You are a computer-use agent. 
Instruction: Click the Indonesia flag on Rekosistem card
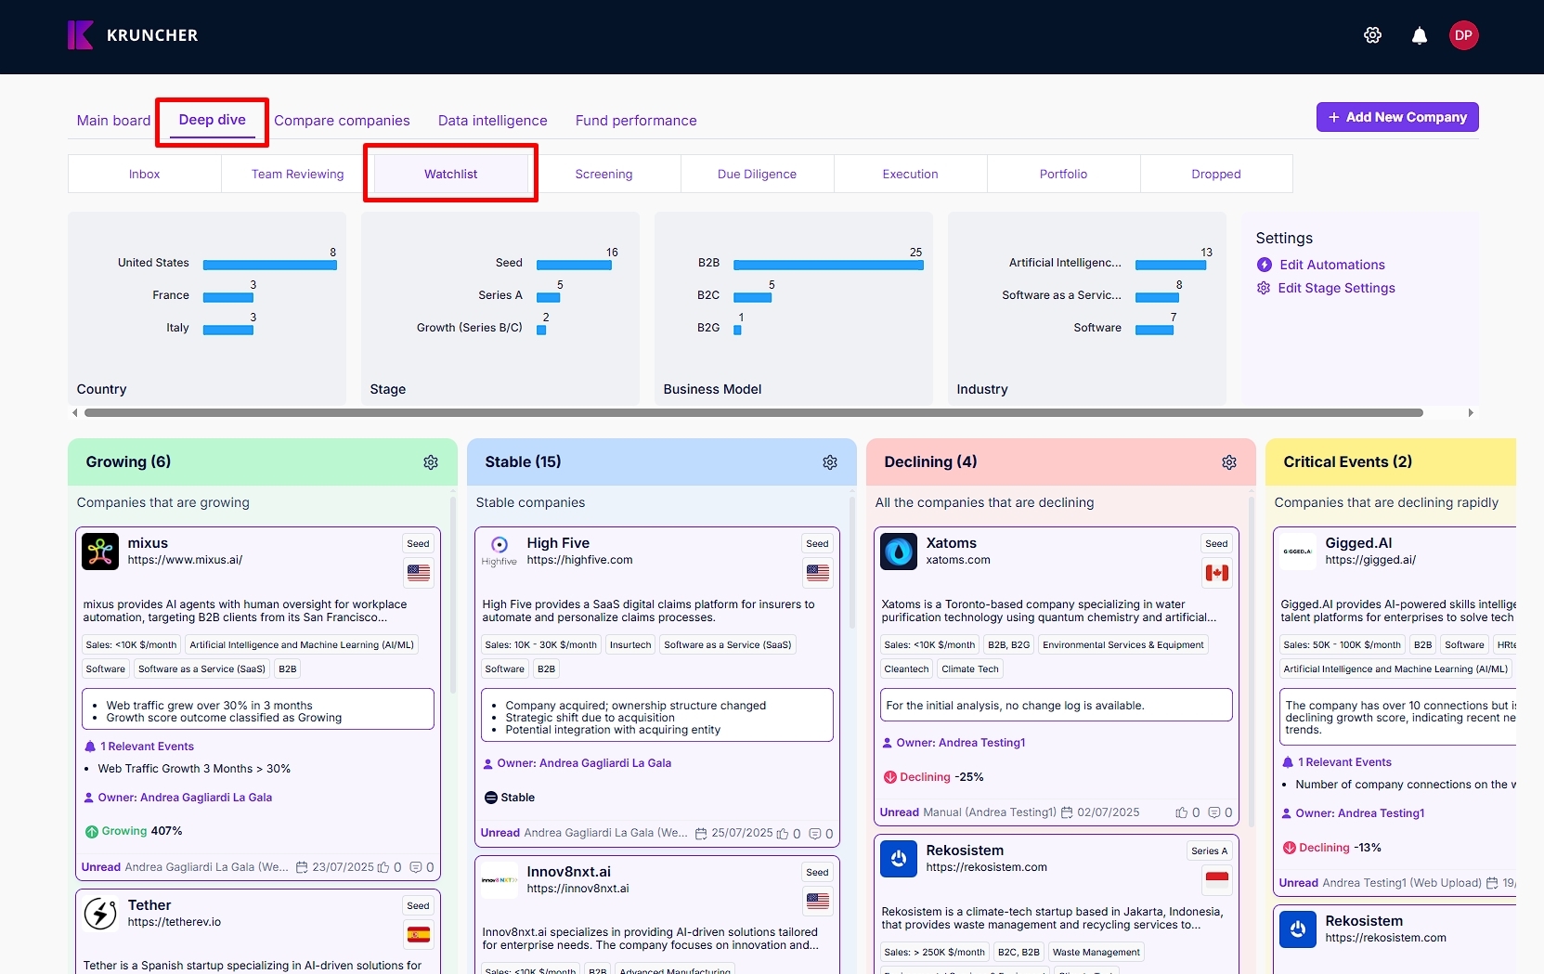click(1217, 880)
